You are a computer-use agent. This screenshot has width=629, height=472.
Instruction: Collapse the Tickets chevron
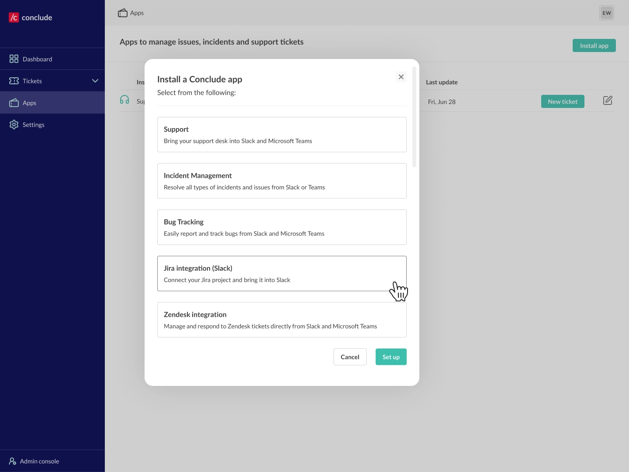tap(95, 80)
